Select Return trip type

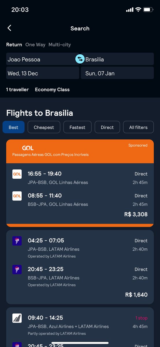[x=14, y=45]
